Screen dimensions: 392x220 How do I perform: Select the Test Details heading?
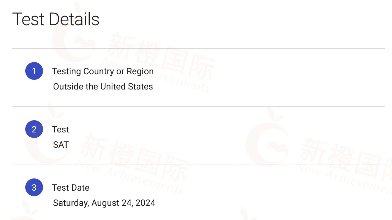pyautogui.click(x=56, y=19)
